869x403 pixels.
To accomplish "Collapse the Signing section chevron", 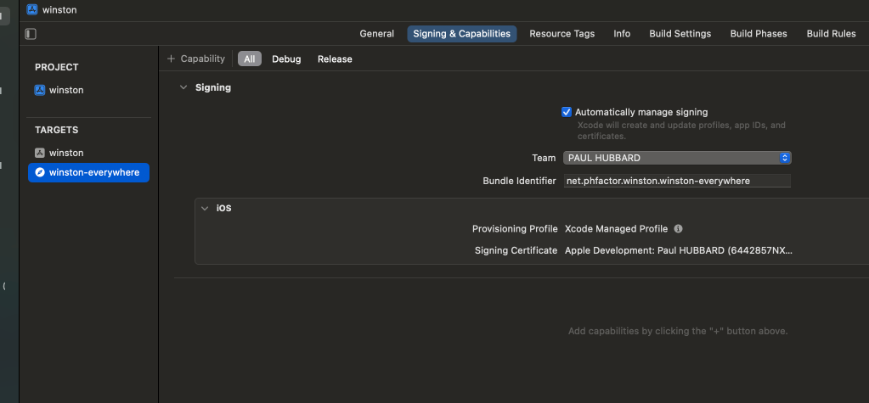I will click(183, 87).
